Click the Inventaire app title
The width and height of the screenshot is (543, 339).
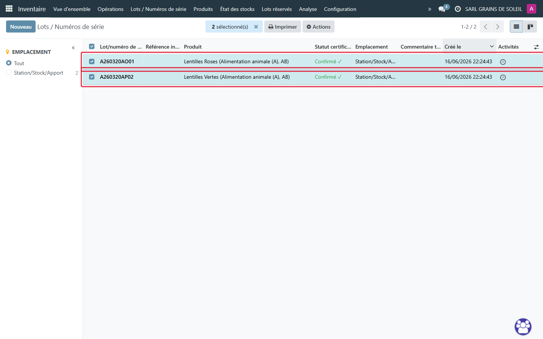point(32,9)
